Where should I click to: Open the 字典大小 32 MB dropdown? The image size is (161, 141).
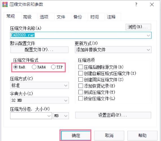[40, 100]
